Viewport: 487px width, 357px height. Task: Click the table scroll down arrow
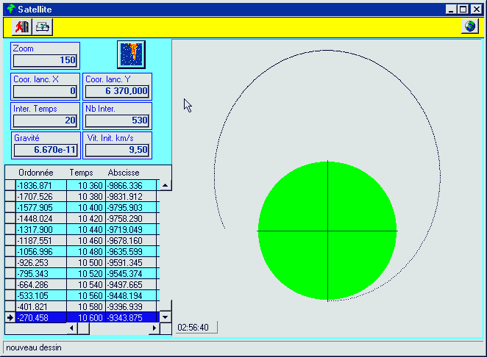(x=166, y=317)
